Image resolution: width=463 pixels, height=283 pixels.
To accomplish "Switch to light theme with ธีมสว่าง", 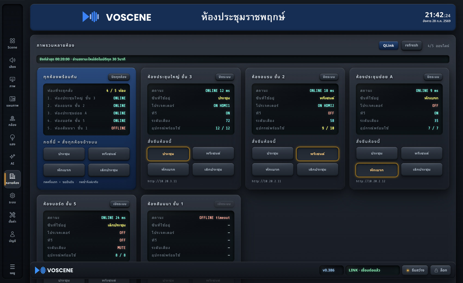I will pos(415,270).
